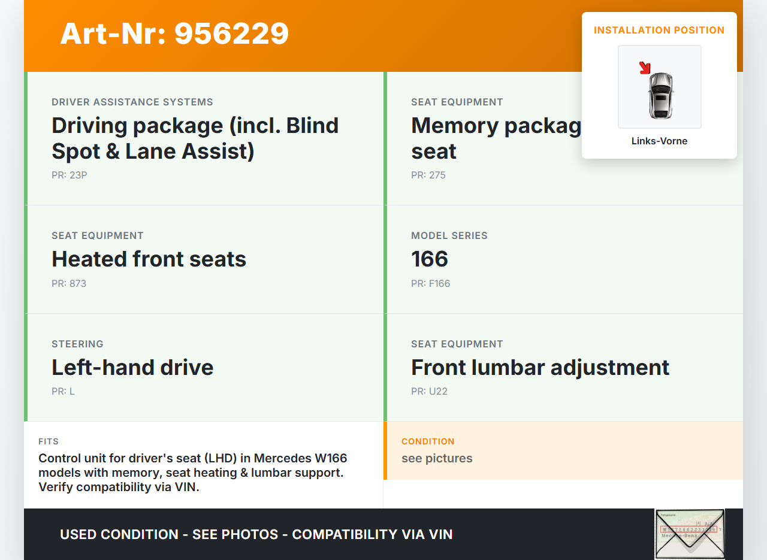Click the PR: 23P code
The width and height of the screenshot is (767, 560).
[x=70, y=175]
